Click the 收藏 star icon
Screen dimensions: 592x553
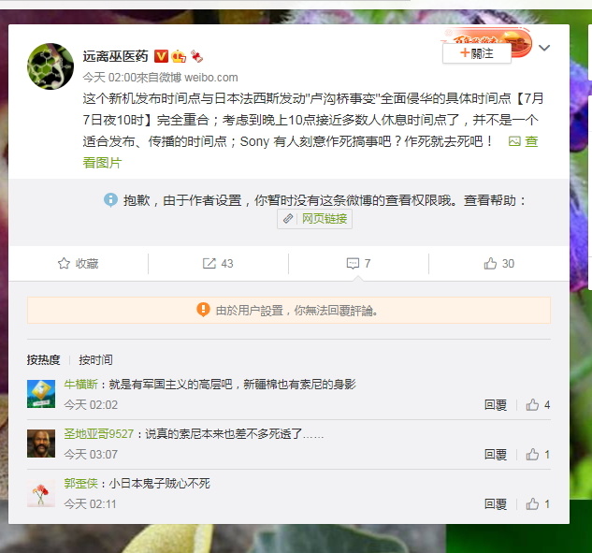(x=64, y=263)
